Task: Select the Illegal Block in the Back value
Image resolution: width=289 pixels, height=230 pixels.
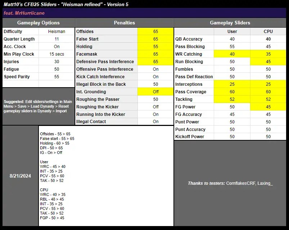Action: tap(155, 84)
